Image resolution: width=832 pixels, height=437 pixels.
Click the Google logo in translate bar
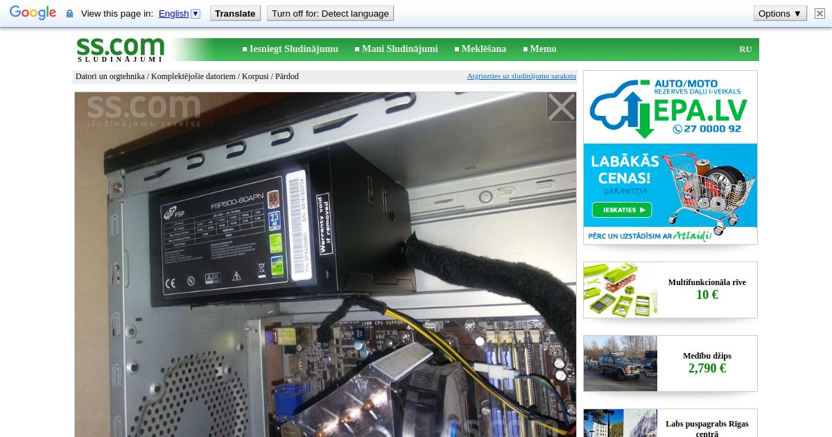click(33, 13)
